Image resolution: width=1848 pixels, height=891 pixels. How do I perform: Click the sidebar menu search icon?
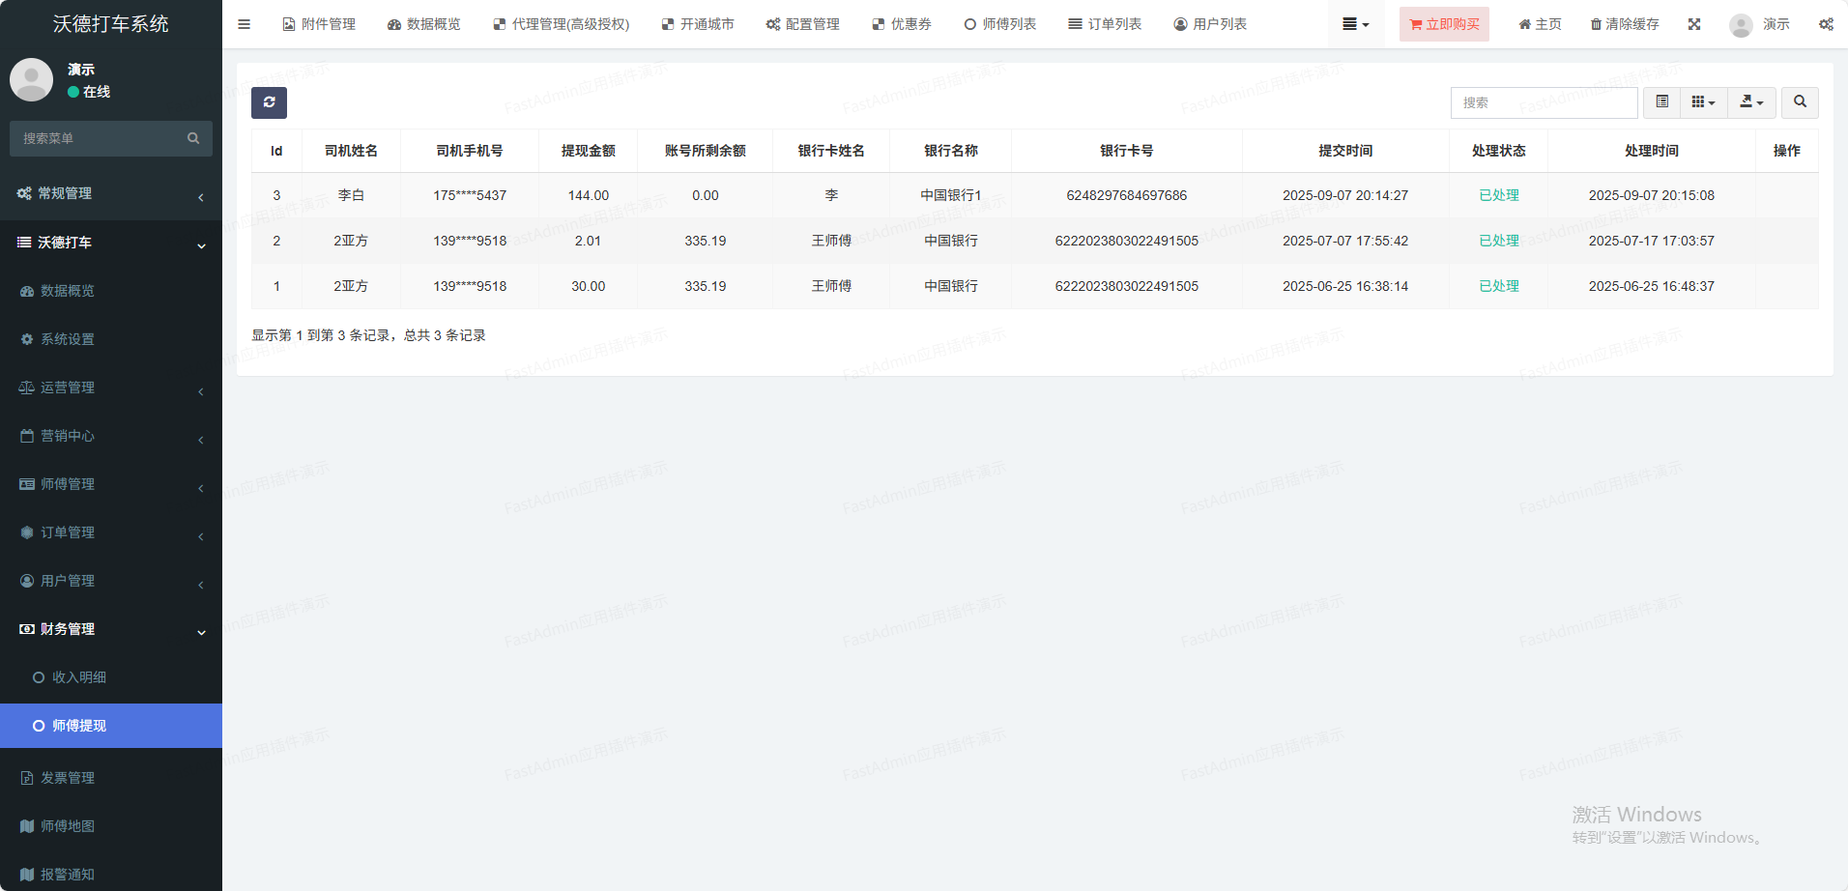(193, 138)
